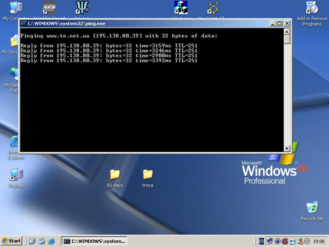Click the third quick launch browser icon
Image resolution: width=329 pixels, height=247 pixels.
tap(51, 241)
